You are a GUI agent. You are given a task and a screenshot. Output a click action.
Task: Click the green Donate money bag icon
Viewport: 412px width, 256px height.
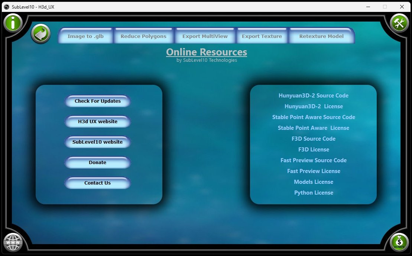point(399,242)
